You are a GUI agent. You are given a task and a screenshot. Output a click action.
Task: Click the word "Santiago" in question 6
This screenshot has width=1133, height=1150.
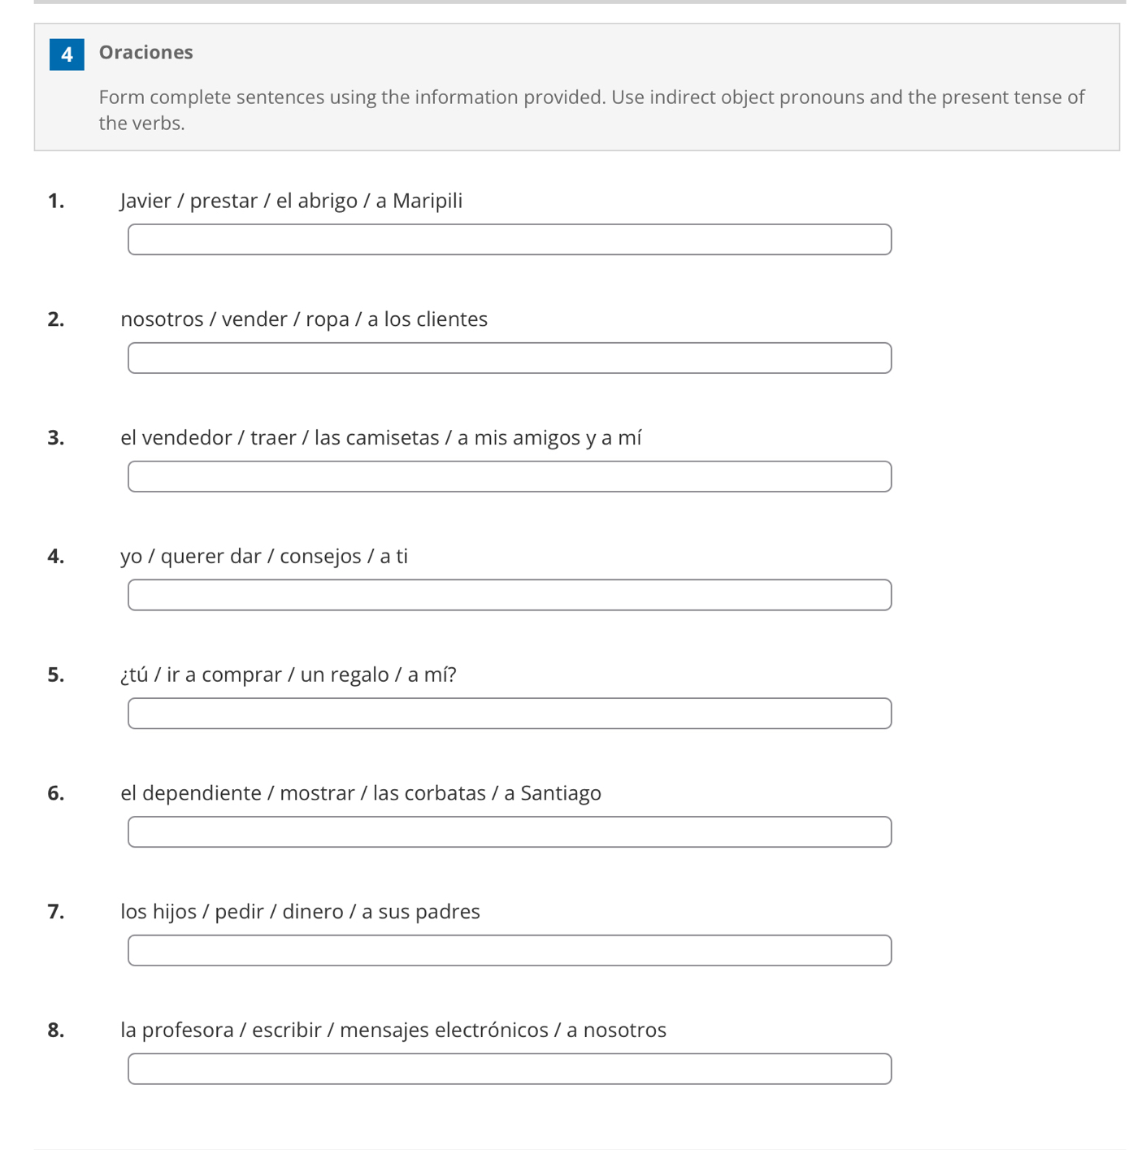click(x=569, y=792)
